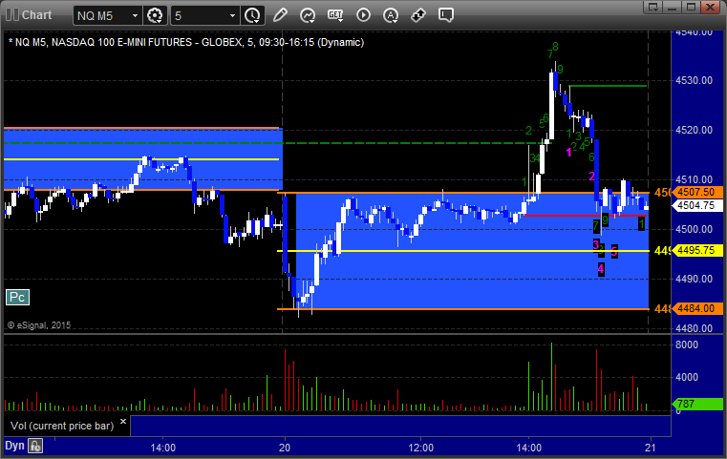The width and height of the screenshot is (727, 459).
Task: Select the red horizontal line near 4503
Action: pos(585,216)
